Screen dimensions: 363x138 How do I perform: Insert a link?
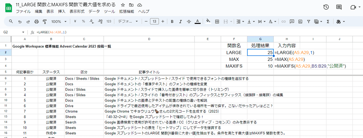(283, 21)
